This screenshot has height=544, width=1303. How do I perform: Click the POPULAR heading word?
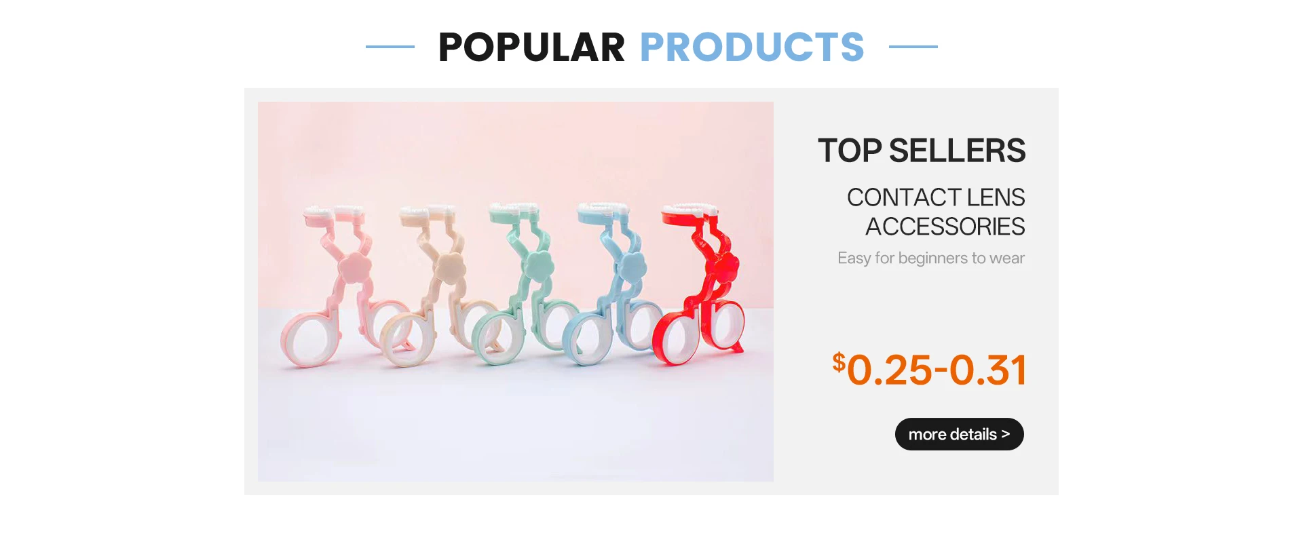point(531,47)
